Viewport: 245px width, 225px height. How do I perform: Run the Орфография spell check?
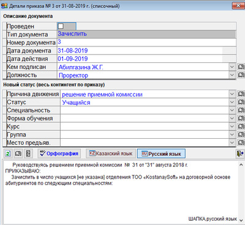coord(59,153)
